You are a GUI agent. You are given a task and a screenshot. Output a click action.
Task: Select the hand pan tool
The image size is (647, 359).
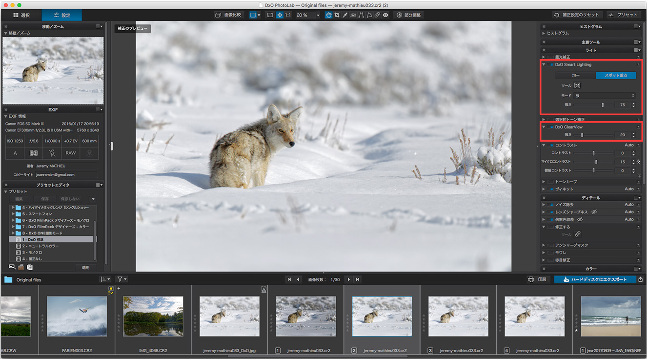[329, 15]
